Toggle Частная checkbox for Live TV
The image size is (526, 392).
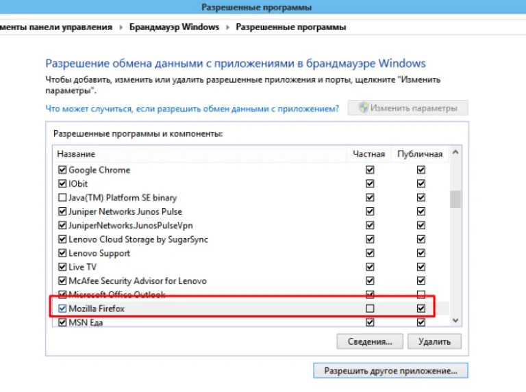370,267
